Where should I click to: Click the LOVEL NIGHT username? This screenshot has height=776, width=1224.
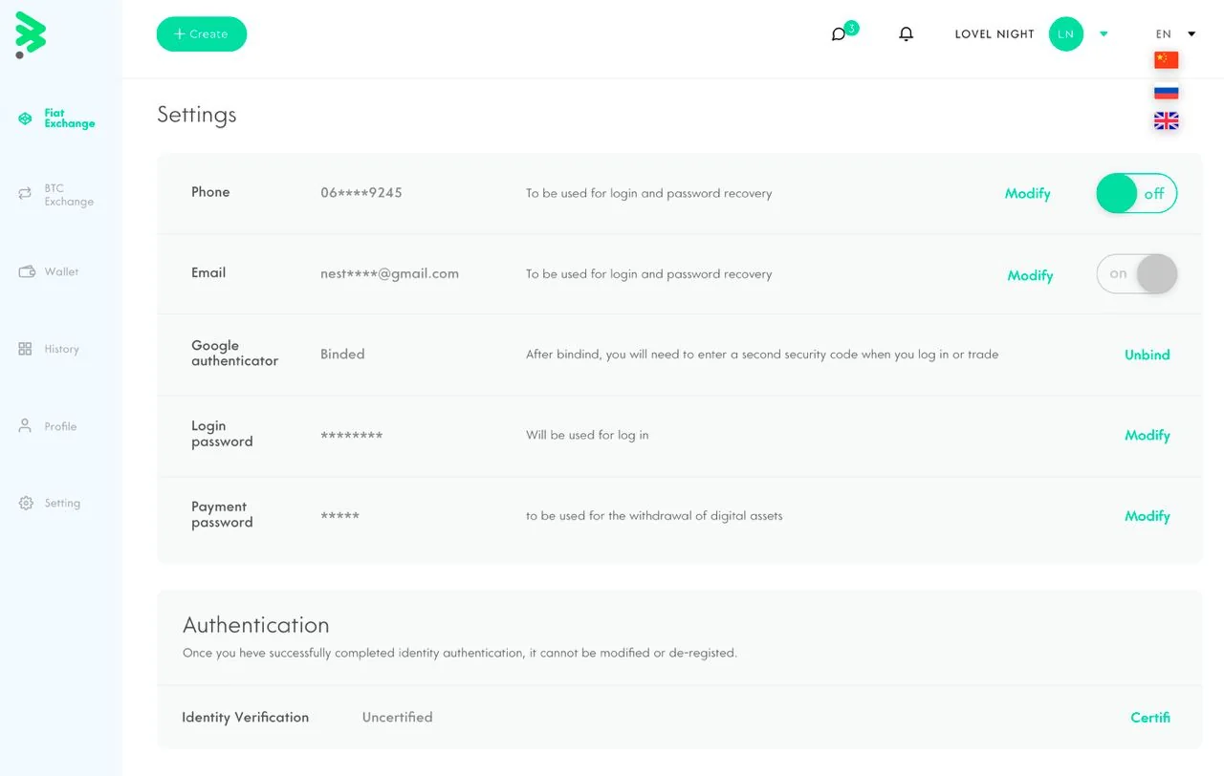(x=994, y=34)
